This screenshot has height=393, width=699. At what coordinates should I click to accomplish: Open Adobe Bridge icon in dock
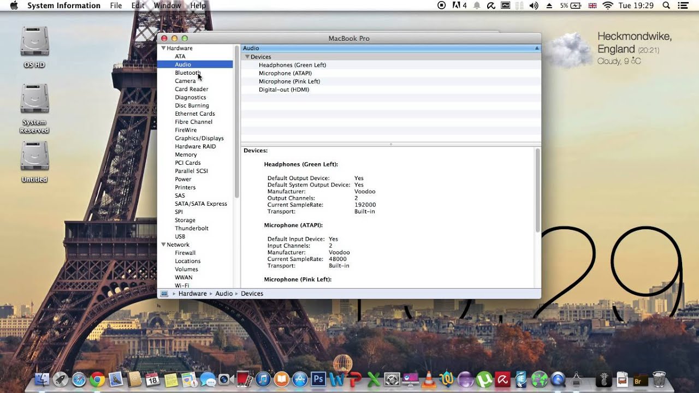click(641, 379)
